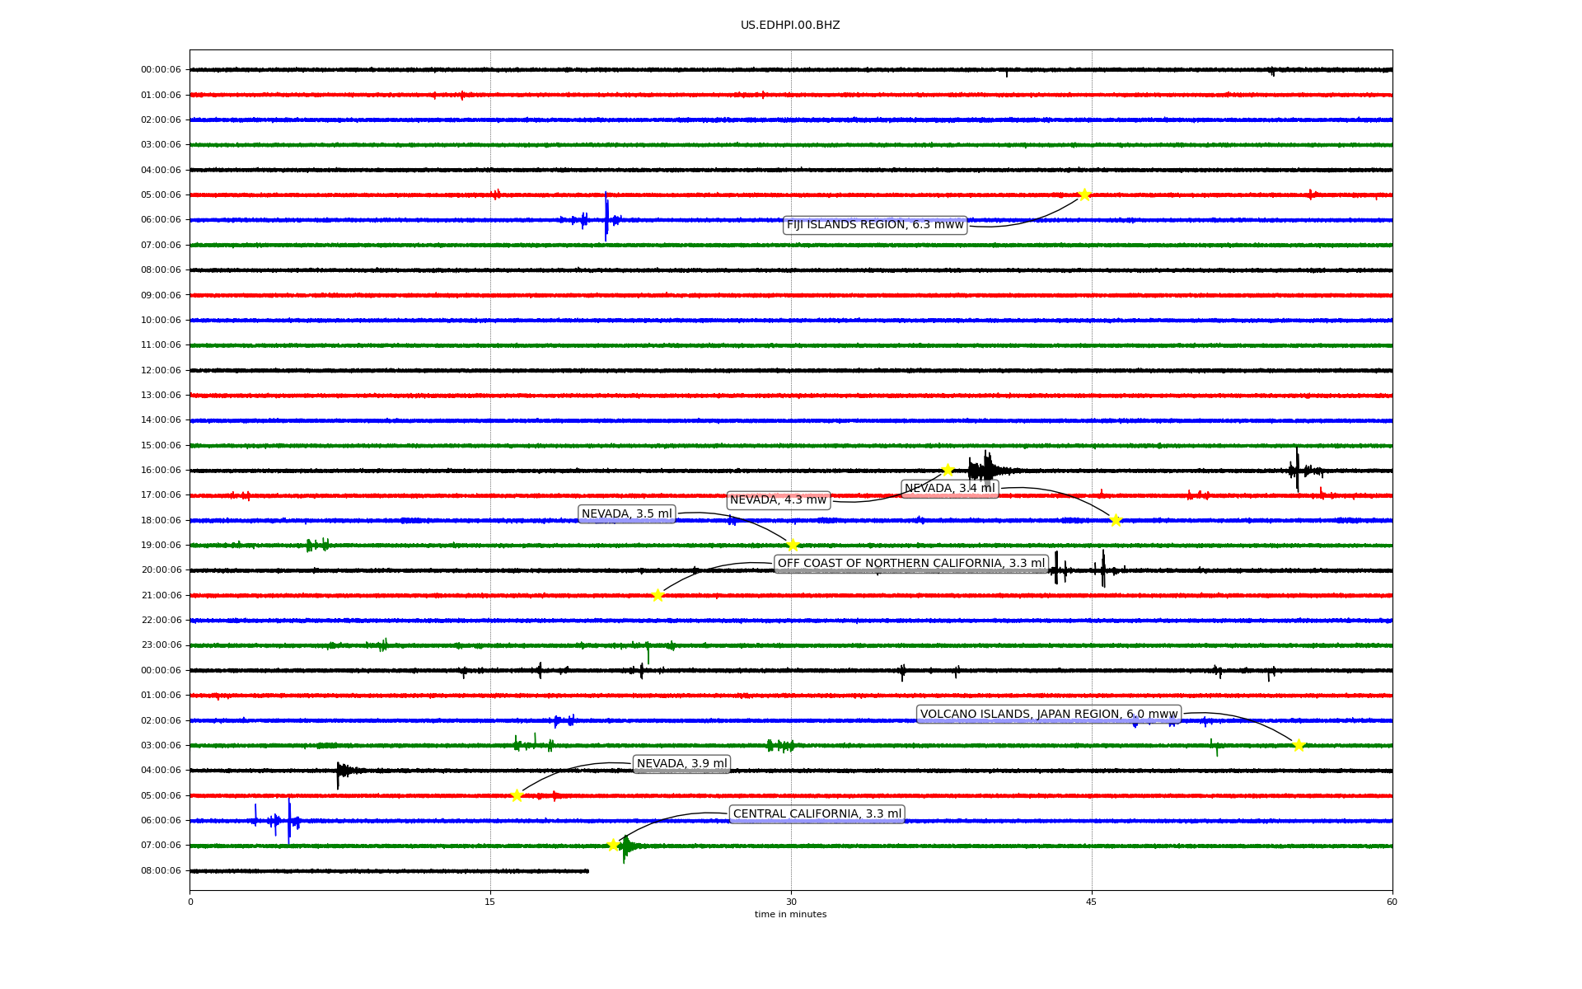This screenshot has width=1582, height=989.
Task: Click the Nevada 3.5 ml star marker
Action: coord(793,545)
